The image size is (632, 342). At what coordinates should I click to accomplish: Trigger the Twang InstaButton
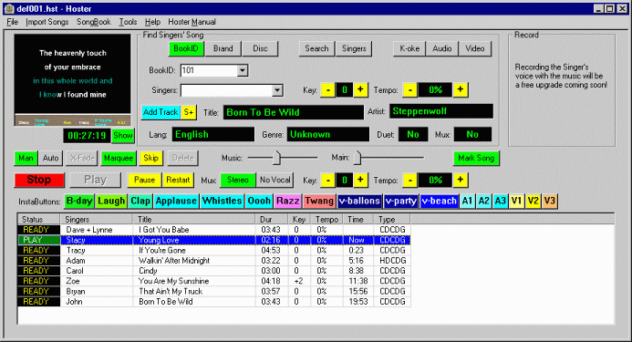(x=319, y=202)
